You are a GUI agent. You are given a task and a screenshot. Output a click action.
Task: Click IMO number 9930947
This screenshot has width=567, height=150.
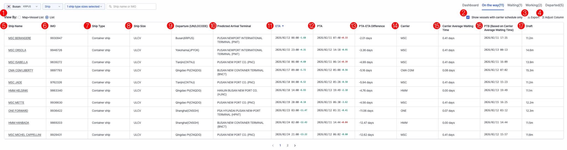coord(56,38)
